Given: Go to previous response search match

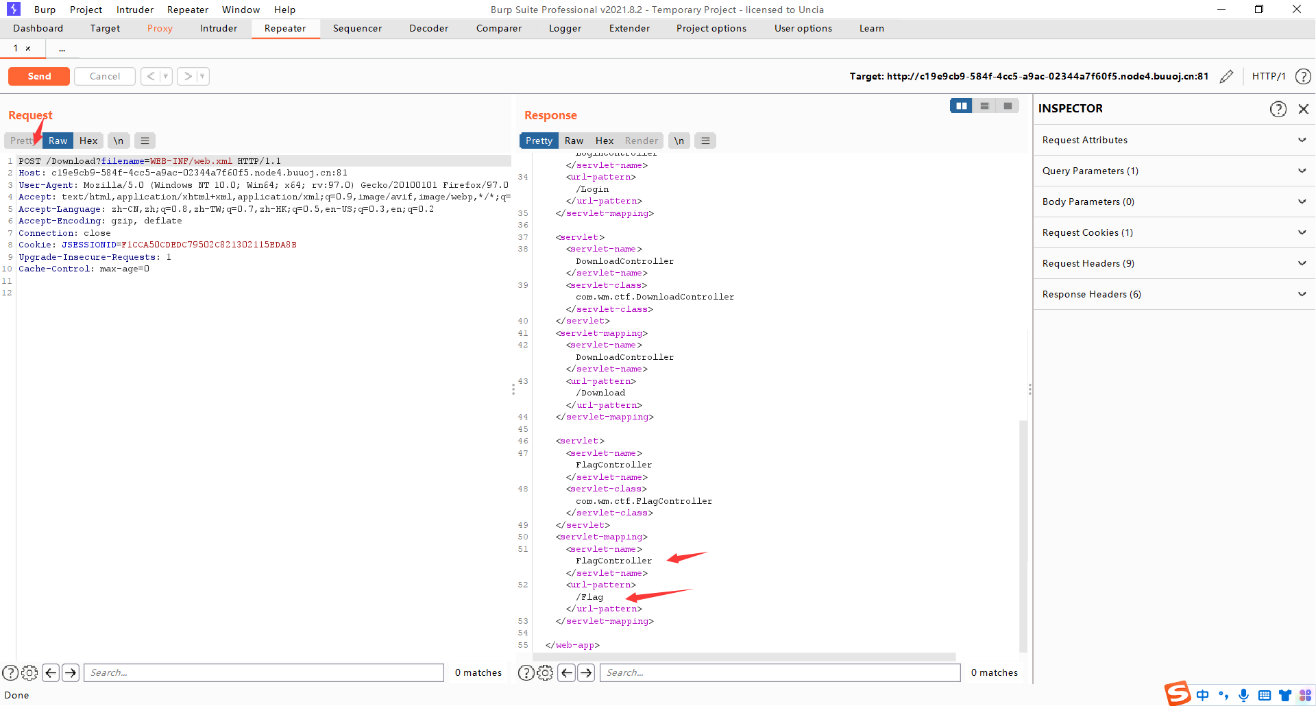Looking at the screenshot, I should tap(567, 672).
